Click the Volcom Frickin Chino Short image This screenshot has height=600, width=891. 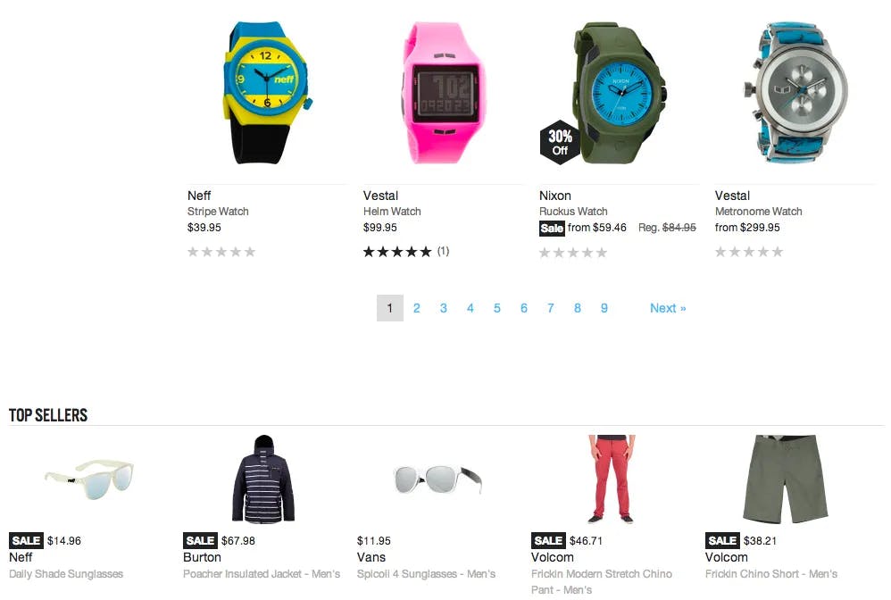point(786,479)
